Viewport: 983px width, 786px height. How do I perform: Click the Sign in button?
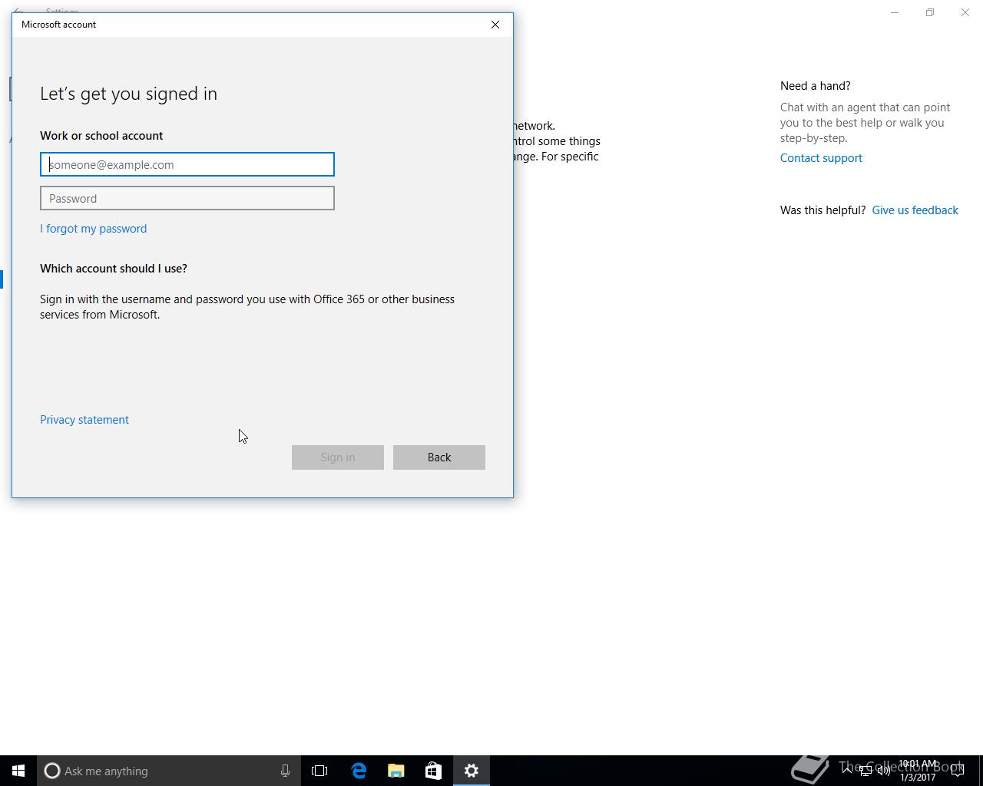(x=338, y=457)
